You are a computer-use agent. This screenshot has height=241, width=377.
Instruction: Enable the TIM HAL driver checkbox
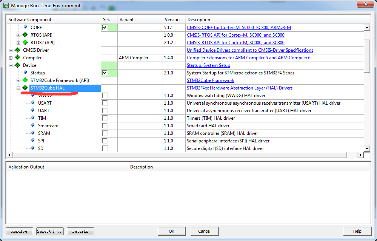[x=105, y=118]
